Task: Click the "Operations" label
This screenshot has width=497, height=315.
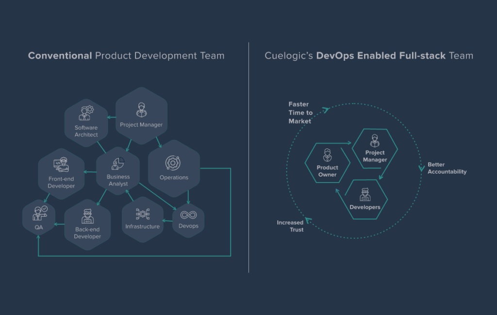Action: tap(174, 178)
